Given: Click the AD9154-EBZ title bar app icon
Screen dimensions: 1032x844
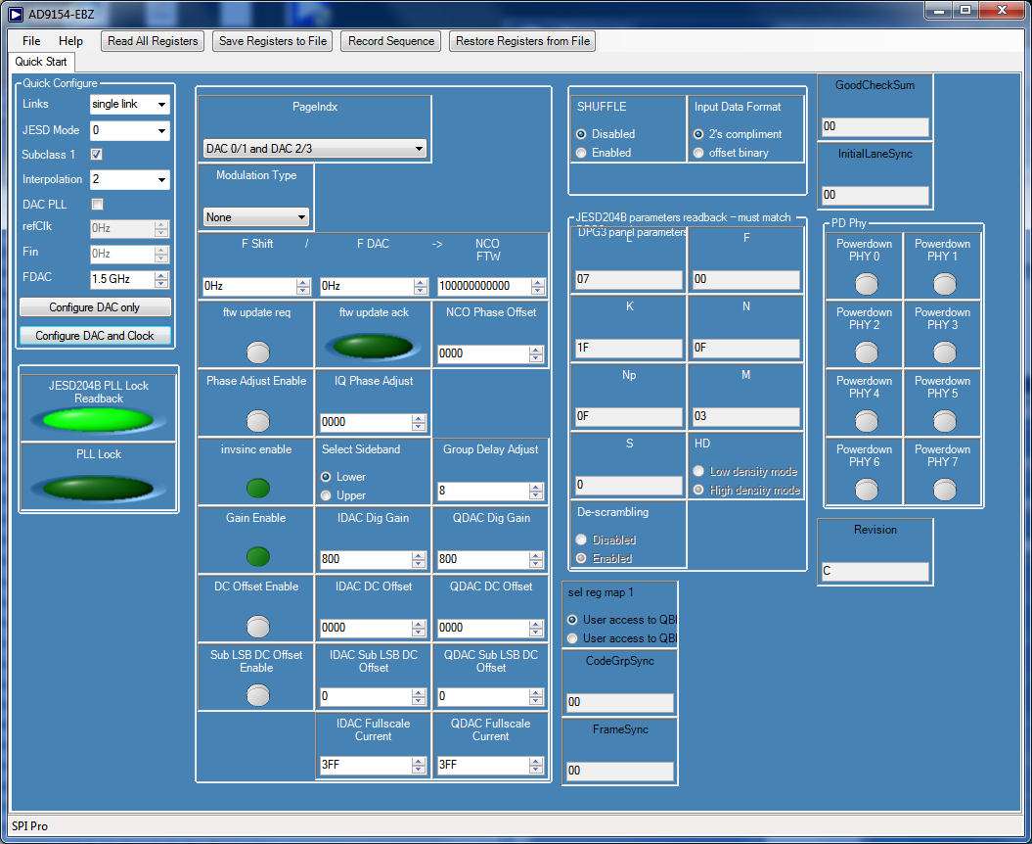Looking at the screenshot, I should [15, 14].
